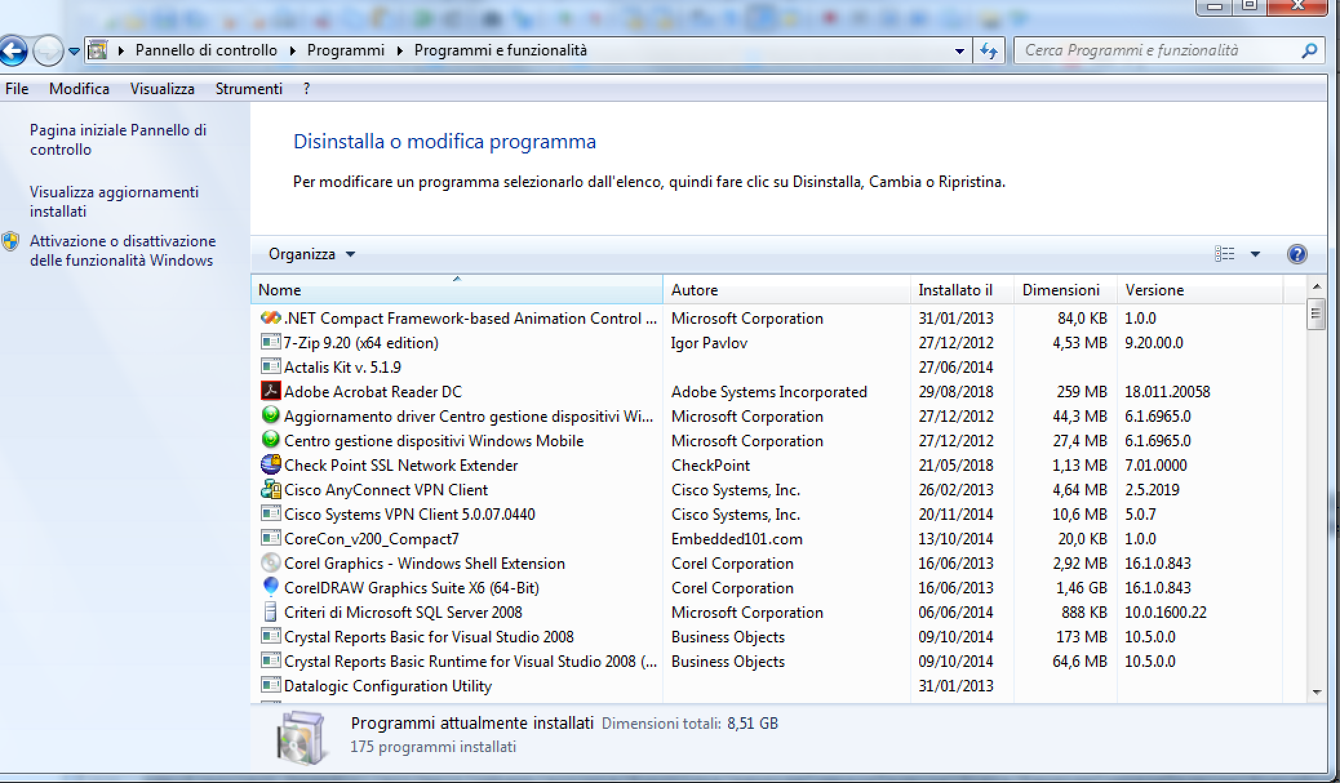Open the address bar history dropdown

coord(960,51)
